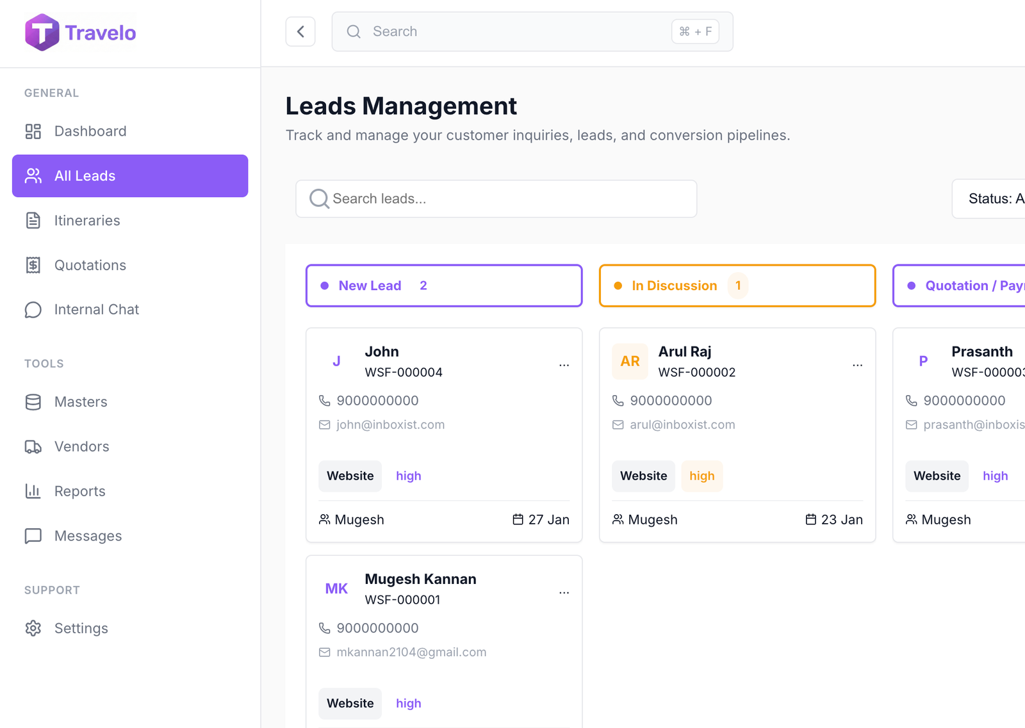Open Messages via the speech bubble icon

click(33, 536)
